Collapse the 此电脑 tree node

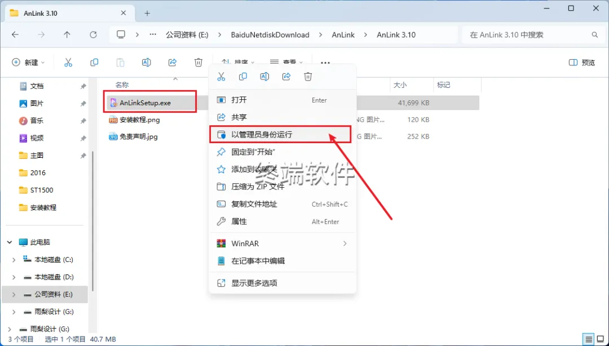10,242
